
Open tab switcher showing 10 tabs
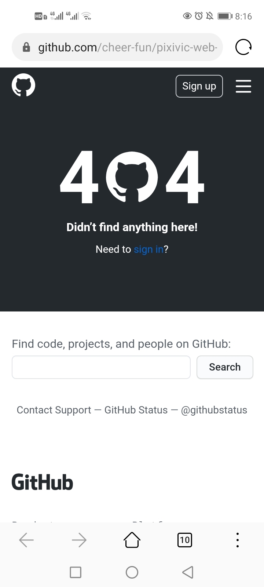pos(185,540)
